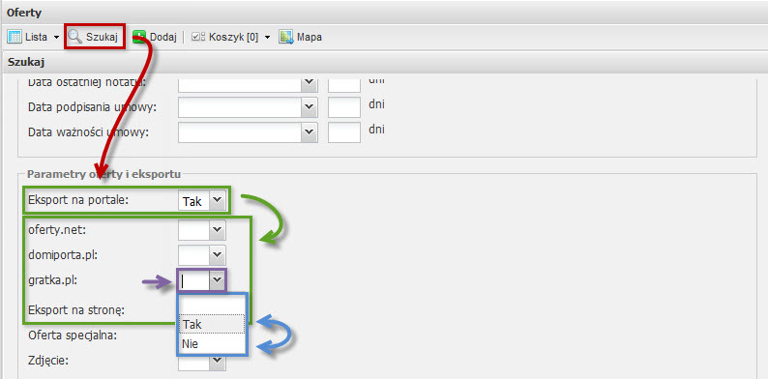Expand the Koszyk [0] dropdown arrow
768x379 pixels.
(267, 37)
